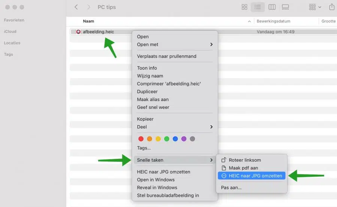Click the HEIC naar JPG omzetten submenu icon
337x207 pixels.
[x=224, y=176]
